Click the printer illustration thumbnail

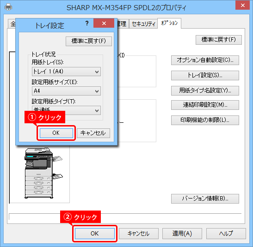point(43,173)
